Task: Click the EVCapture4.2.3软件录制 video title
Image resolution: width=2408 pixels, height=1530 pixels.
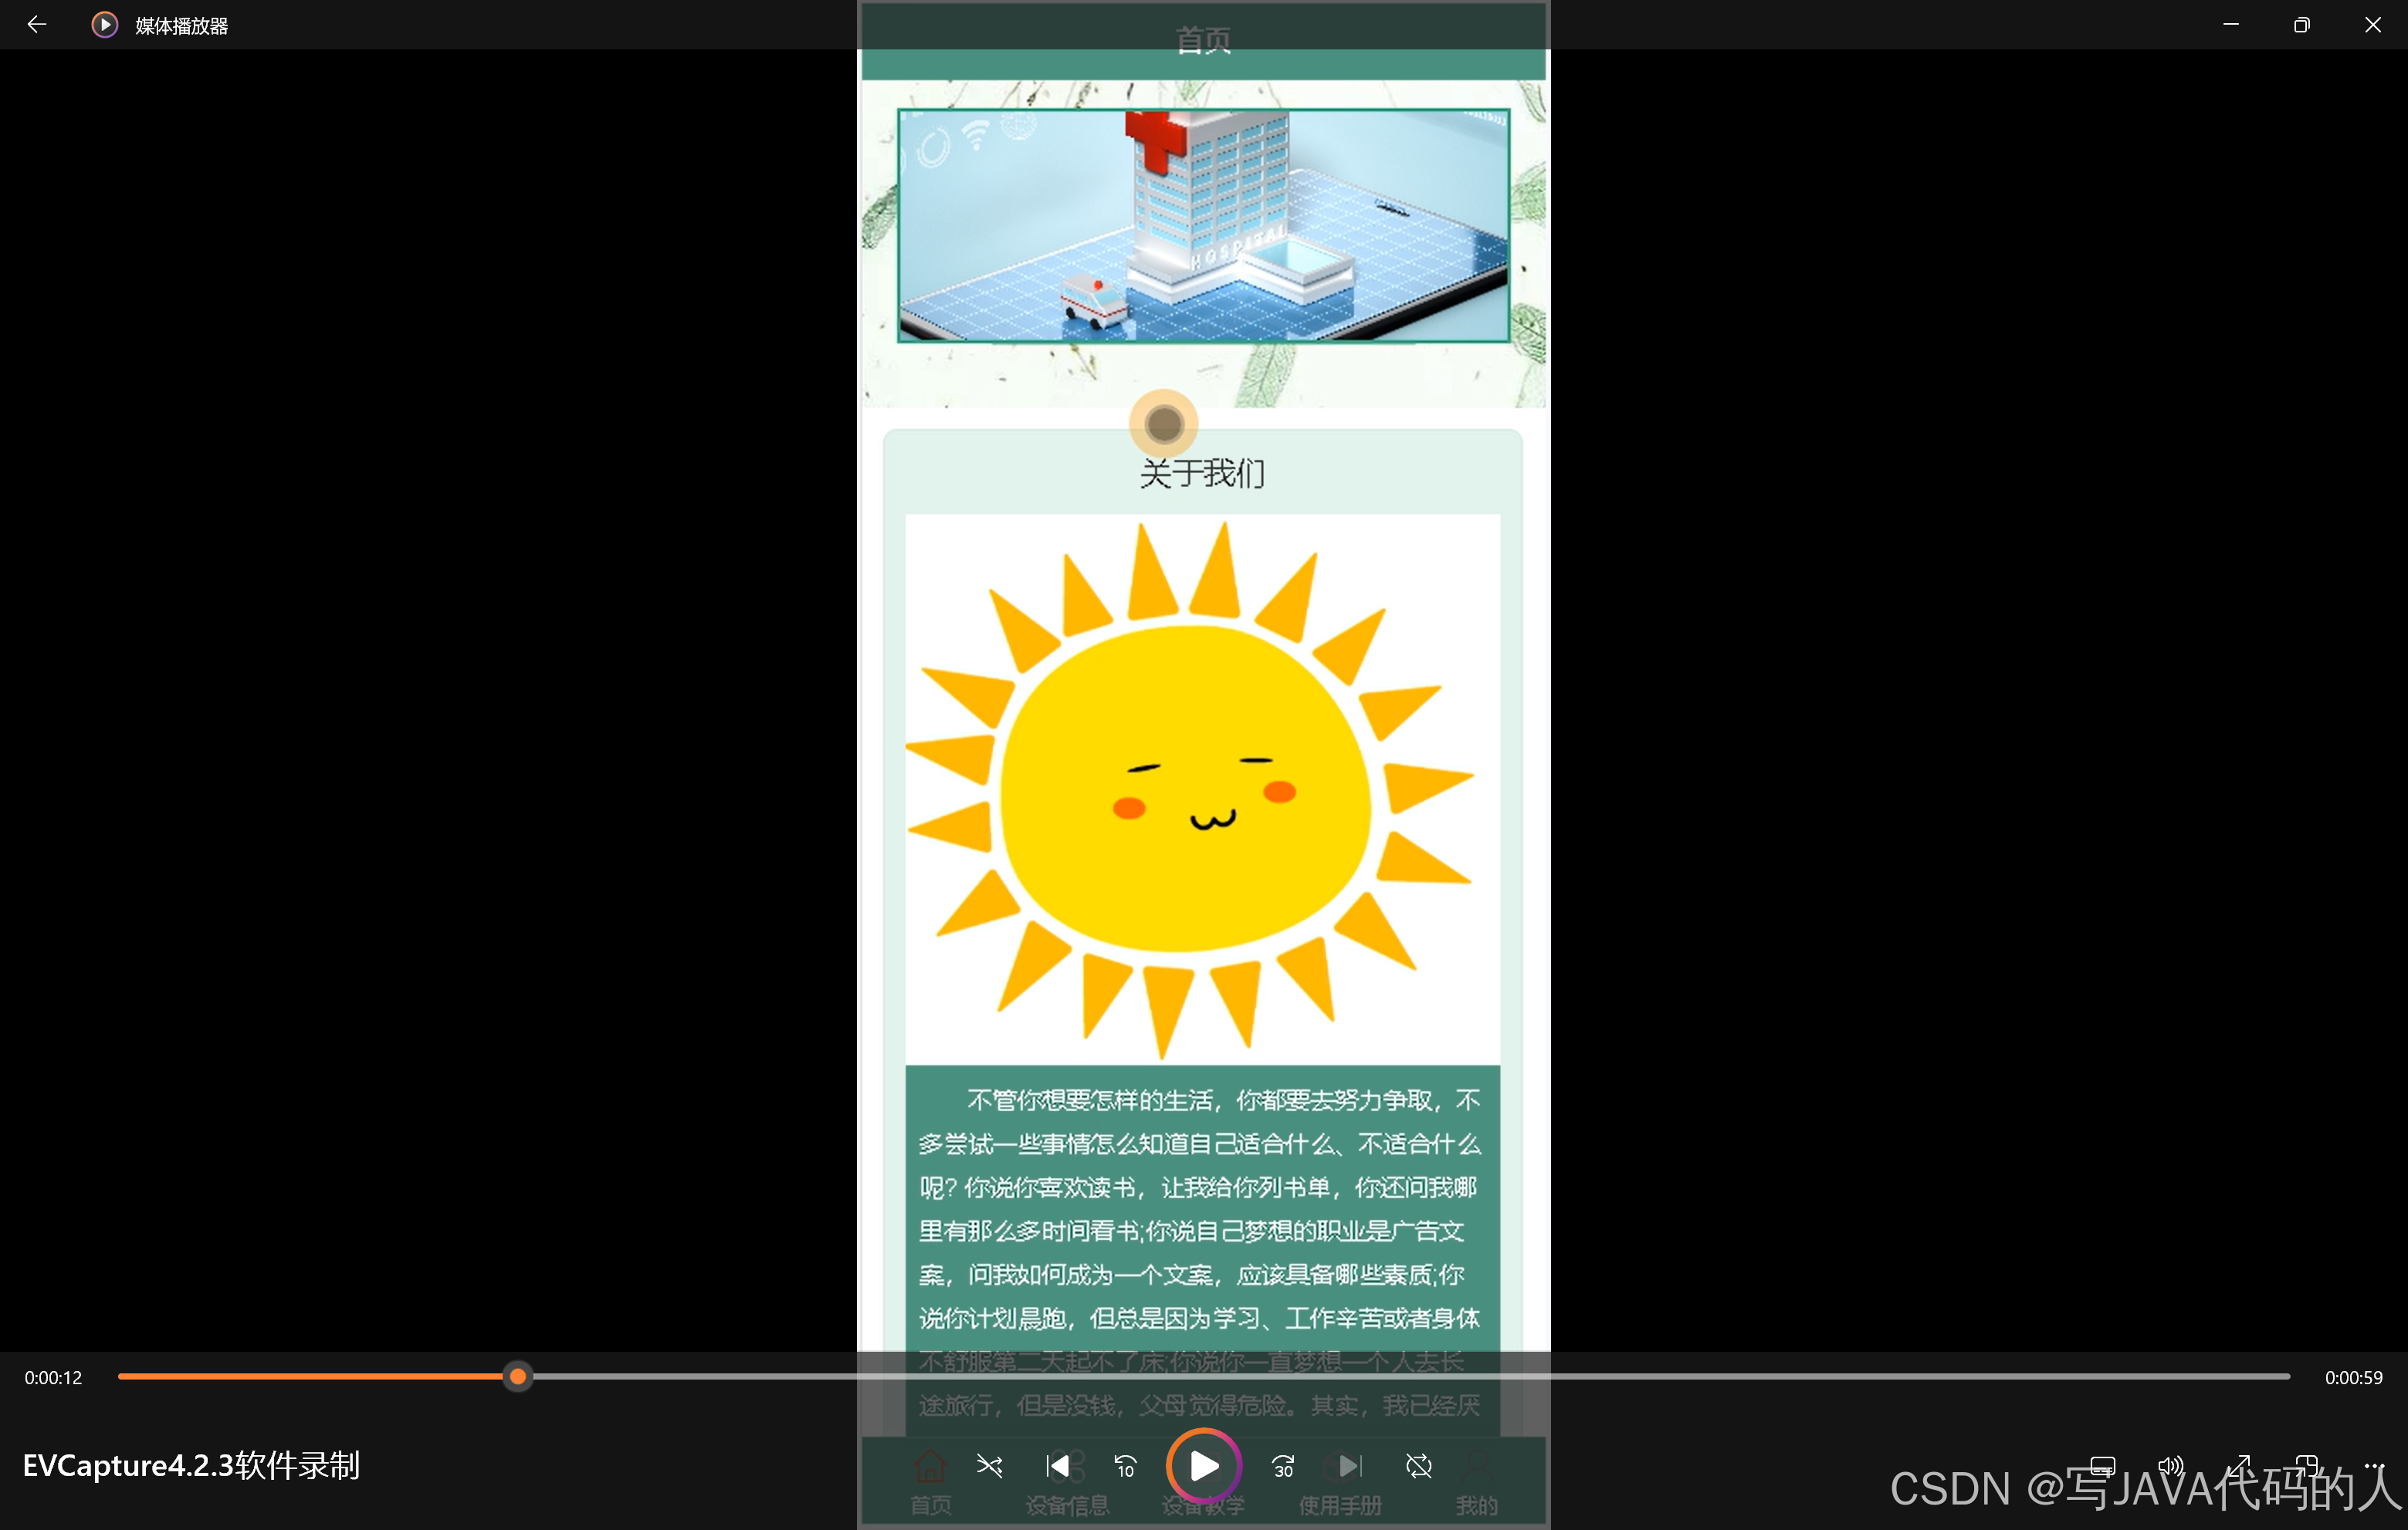Action: (191, 1466)
